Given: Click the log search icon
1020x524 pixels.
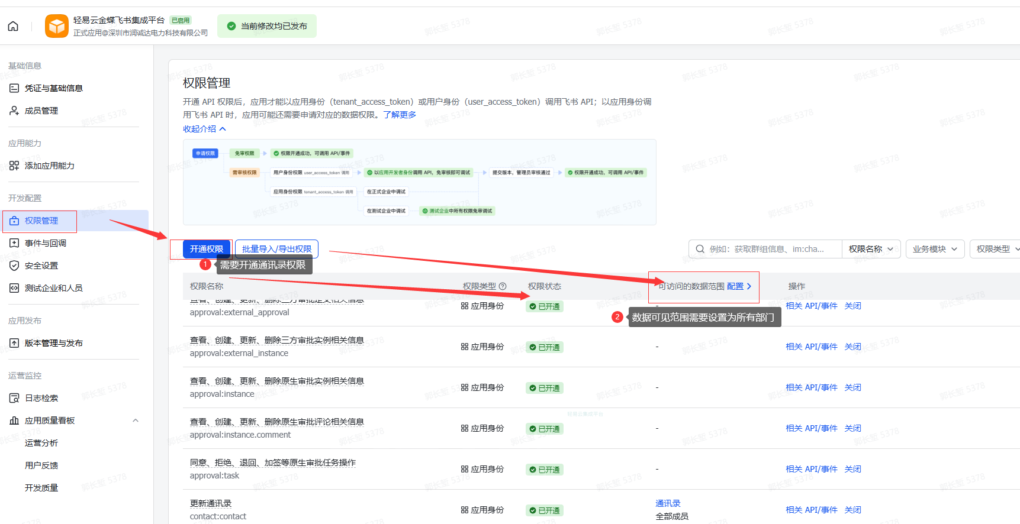Looking at the screenshot, I should 14,398.
